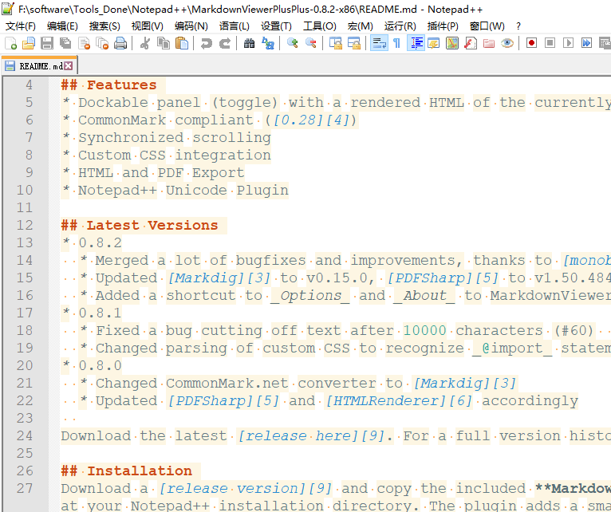This screenshot has width=611, height=512.
Task: Toggle word wrap
Action: click(379, 43)
